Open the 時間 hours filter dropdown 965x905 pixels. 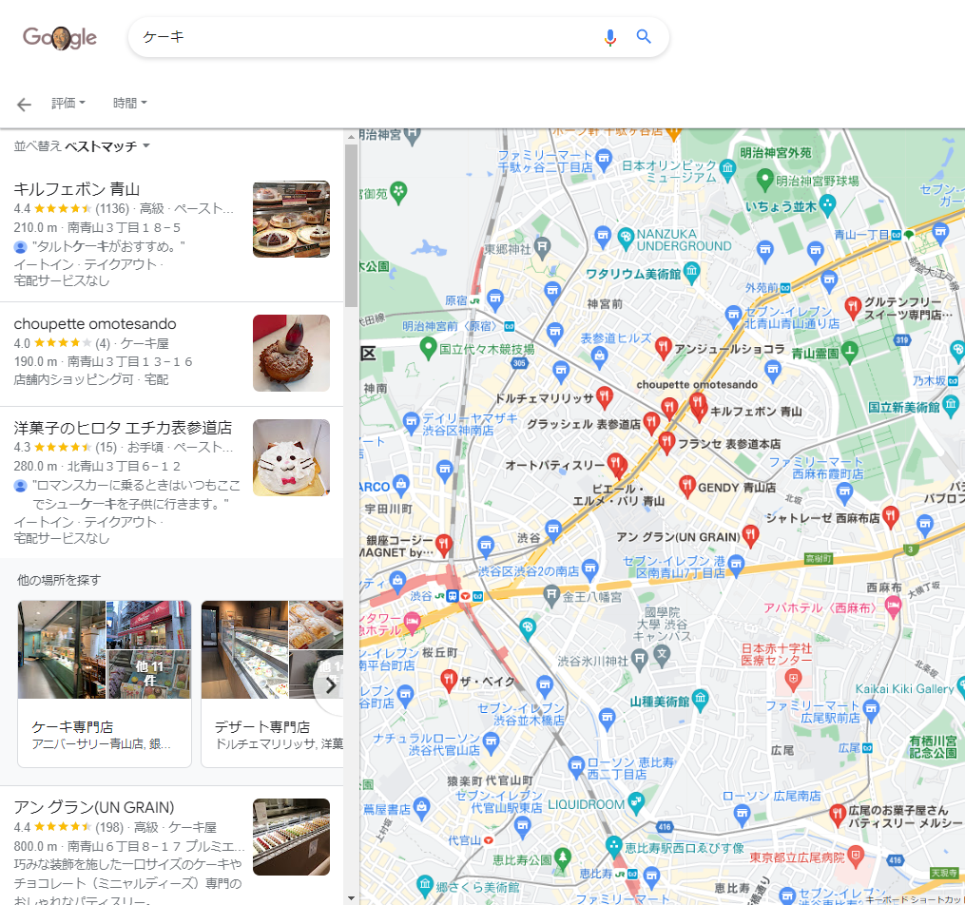point(130,103)
